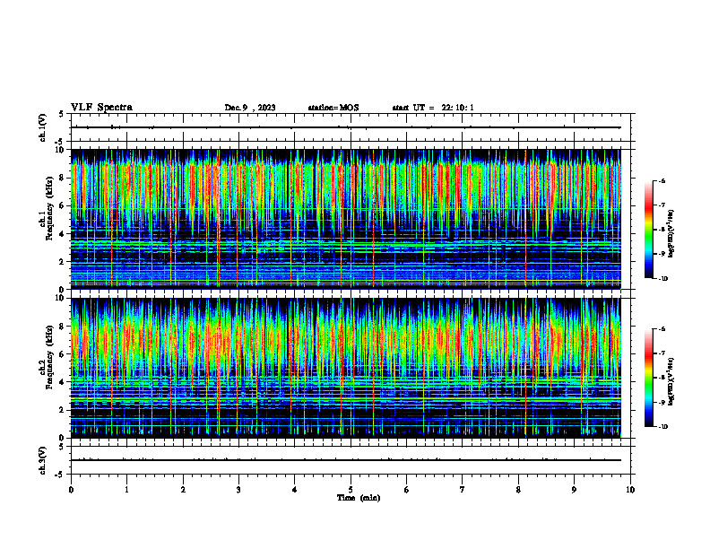Select the "4" kHz tick on ch.2 axis
The image size is (710, 549).
click(63, 382)
